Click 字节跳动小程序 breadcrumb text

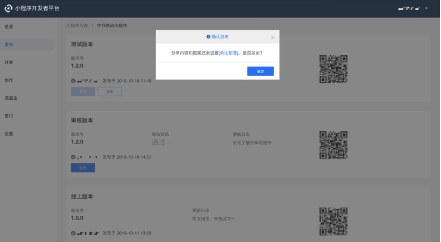pos(112,26)
